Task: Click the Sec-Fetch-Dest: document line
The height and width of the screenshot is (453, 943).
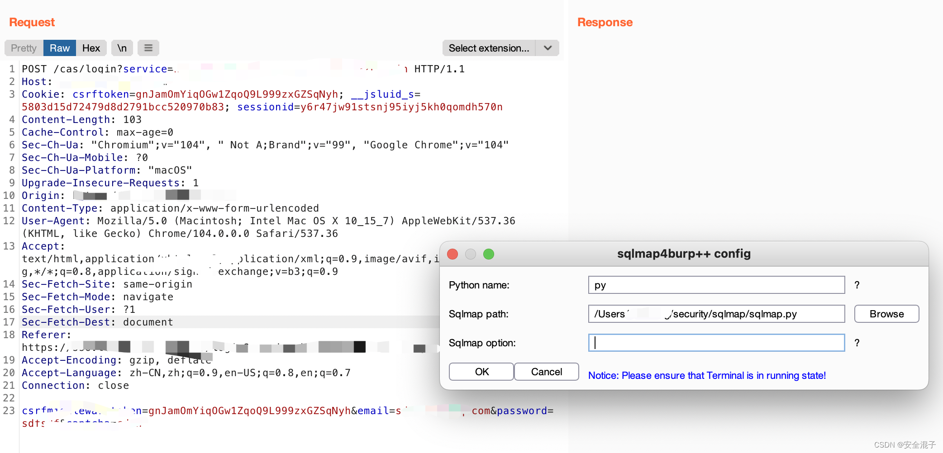Action: (x=97, y=322)
